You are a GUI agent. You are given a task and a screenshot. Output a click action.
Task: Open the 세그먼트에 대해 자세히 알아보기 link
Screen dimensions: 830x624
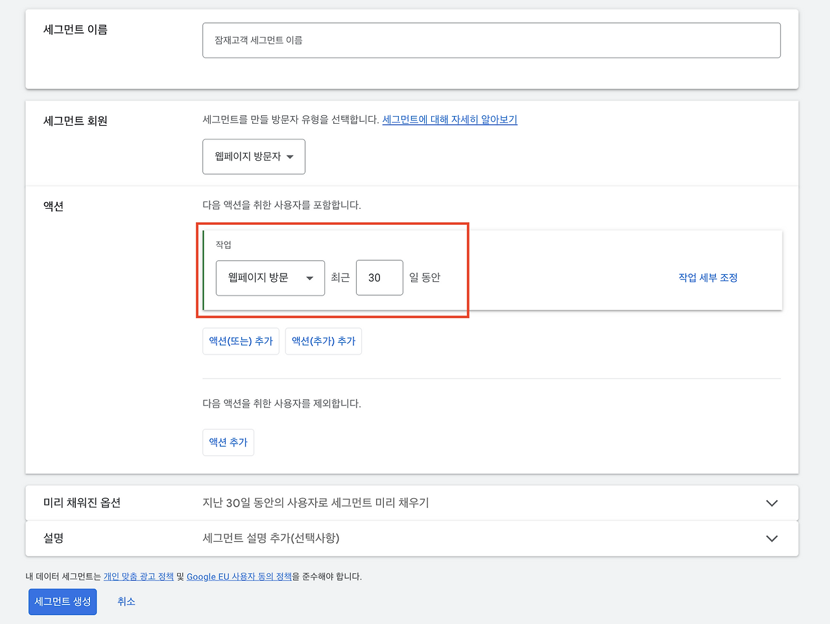[449, 120]
